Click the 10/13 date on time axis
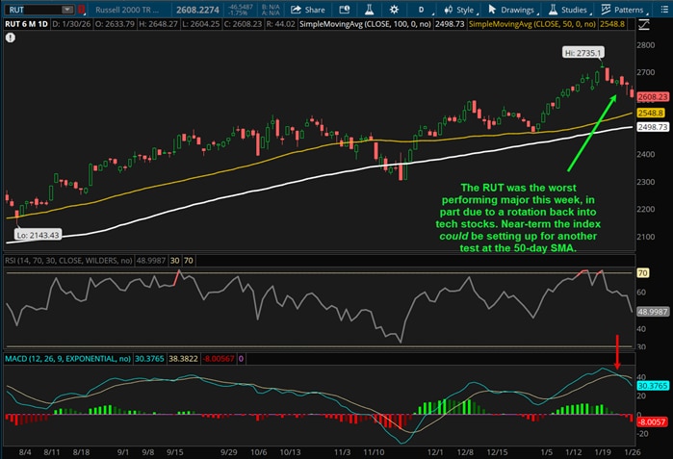673x459 pixels. (290, 452)
